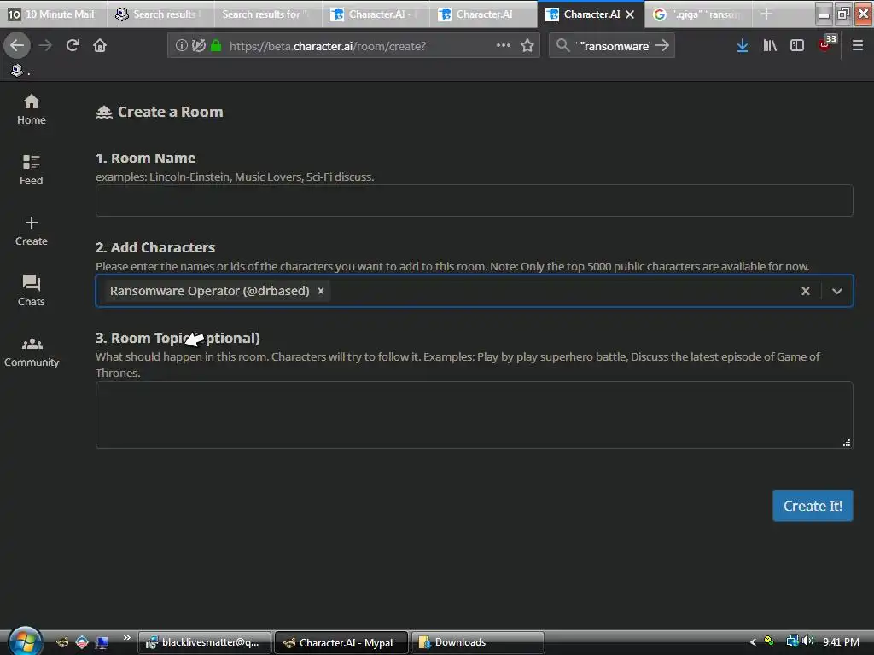The height and width of the screenshot is (655, 874).
Task: Click the "ransomware" search box
Action: 613,46
